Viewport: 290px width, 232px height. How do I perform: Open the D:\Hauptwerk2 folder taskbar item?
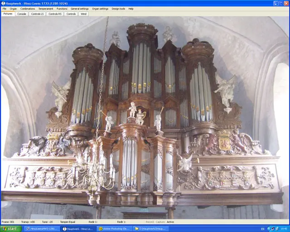coord(150,229)
